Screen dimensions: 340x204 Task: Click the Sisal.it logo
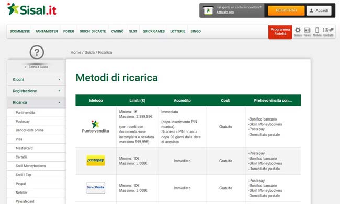coord(32,9)
